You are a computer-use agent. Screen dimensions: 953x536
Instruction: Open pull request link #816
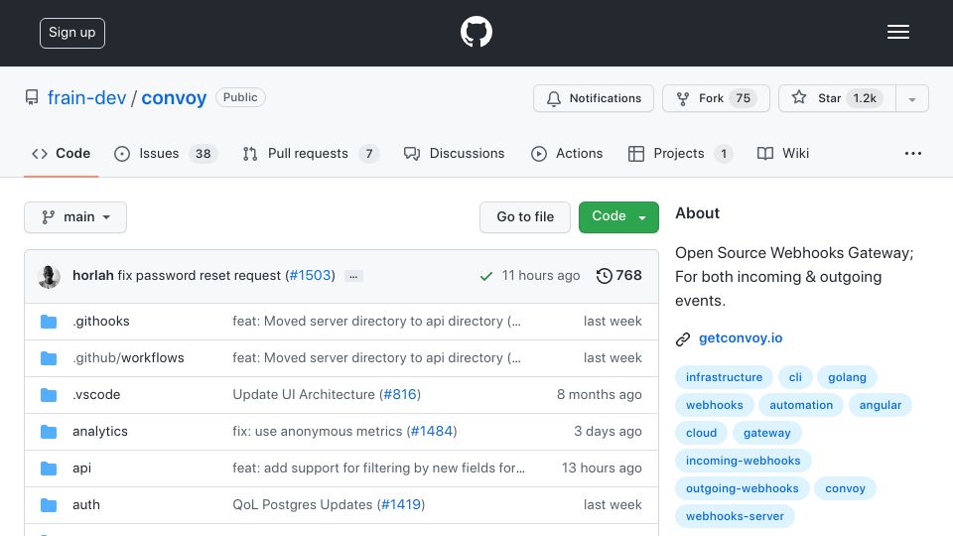pyautogui.click(x=400, y=394)
